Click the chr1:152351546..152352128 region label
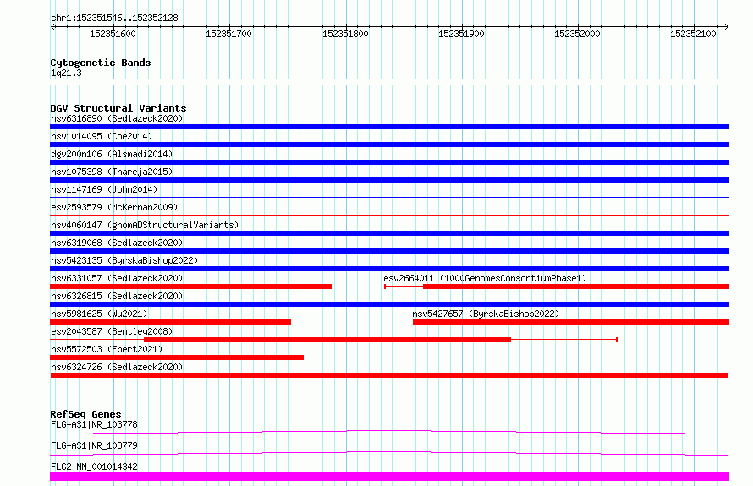Screen dimensions: 753x486 tap(114, 19)
